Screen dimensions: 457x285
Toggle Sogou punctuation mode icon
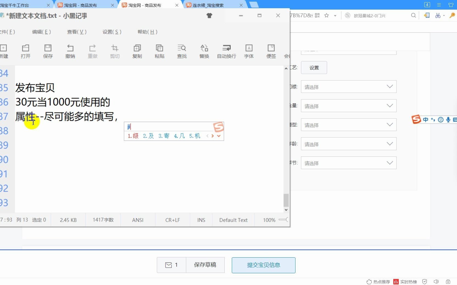coord(433,120)
